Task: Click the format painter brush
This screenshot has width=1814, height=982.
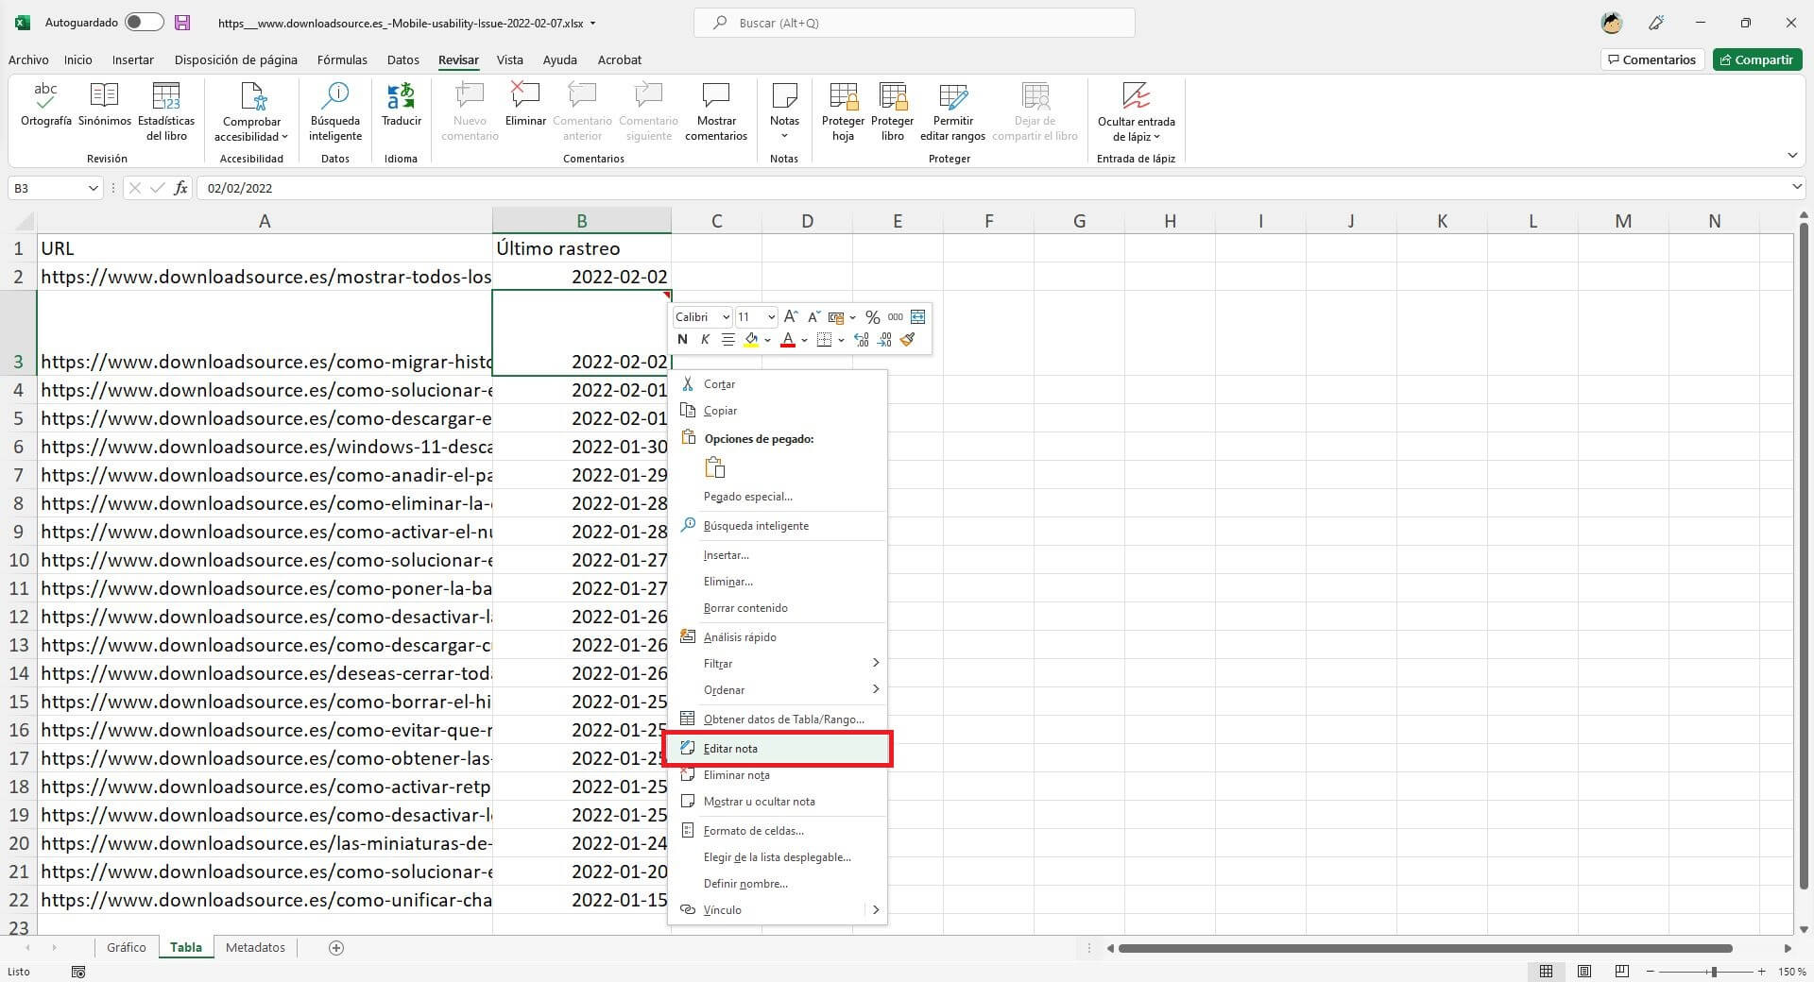Action: [908, 340]
